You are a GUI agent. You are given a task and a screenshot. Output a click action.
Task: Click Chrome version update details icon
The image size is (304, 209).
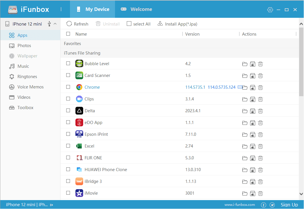coord(240,87)
